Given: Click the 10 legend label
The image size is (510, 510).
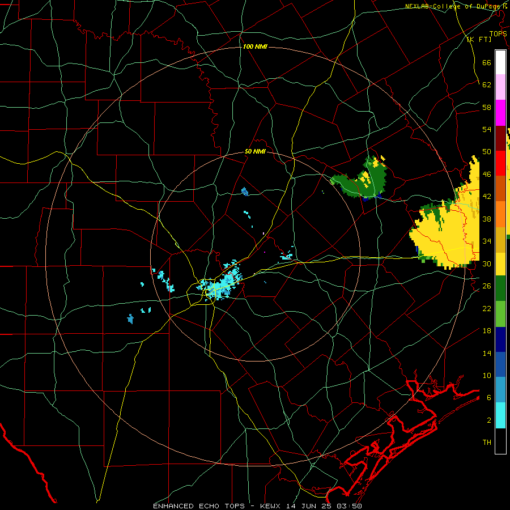Looking at the screenshot, I should pos(487,375).
